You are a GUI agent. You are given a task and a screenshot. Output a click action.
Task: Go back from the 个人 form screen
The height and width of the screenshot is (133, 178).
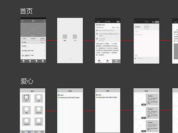[x=136, y=22]
